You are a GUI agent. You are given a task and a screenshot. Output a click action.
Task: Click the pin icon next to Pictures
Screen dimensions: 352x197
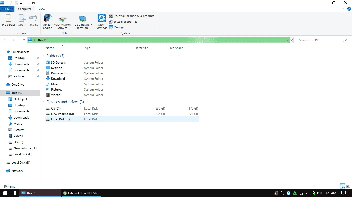click(x=38, y=76)
